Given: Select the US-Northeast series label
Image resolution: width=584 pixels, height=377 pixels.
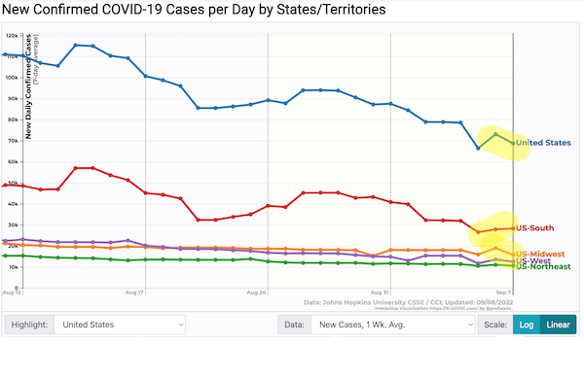Looking at the screenshot, I should click(543, 266).
